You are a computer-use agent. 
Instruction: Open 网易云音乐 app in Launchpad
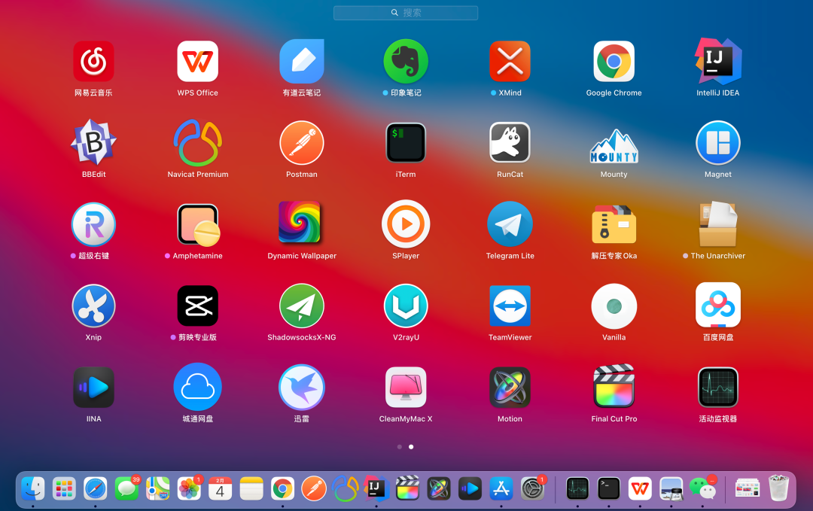93,62
